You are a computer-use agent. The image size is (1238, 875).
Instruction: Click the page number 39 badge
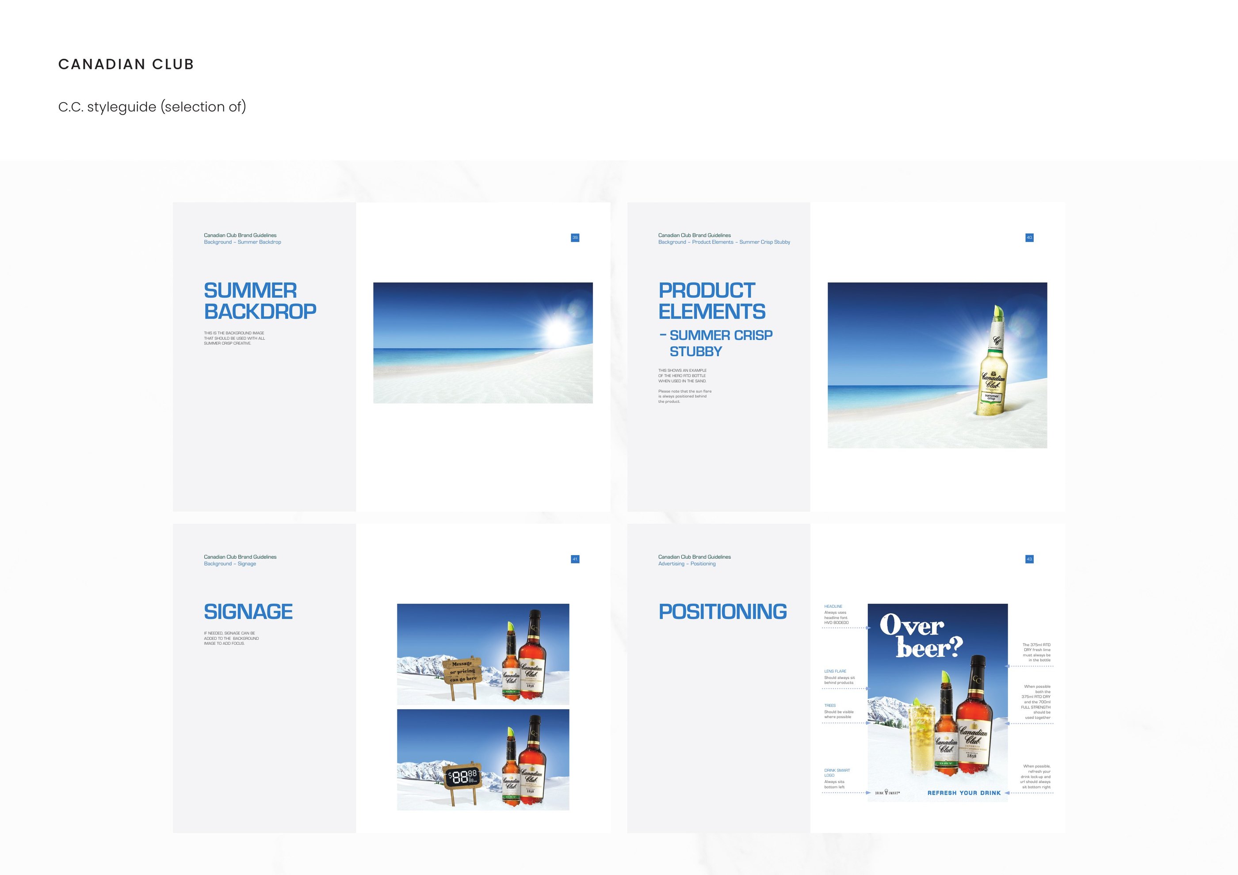click(575, 238)
